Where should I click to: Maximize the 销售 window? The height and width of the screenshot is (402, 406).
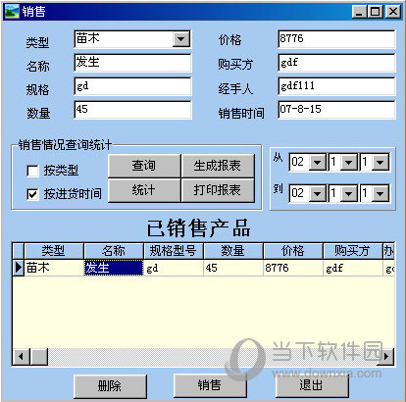click(x=375, y=12)
